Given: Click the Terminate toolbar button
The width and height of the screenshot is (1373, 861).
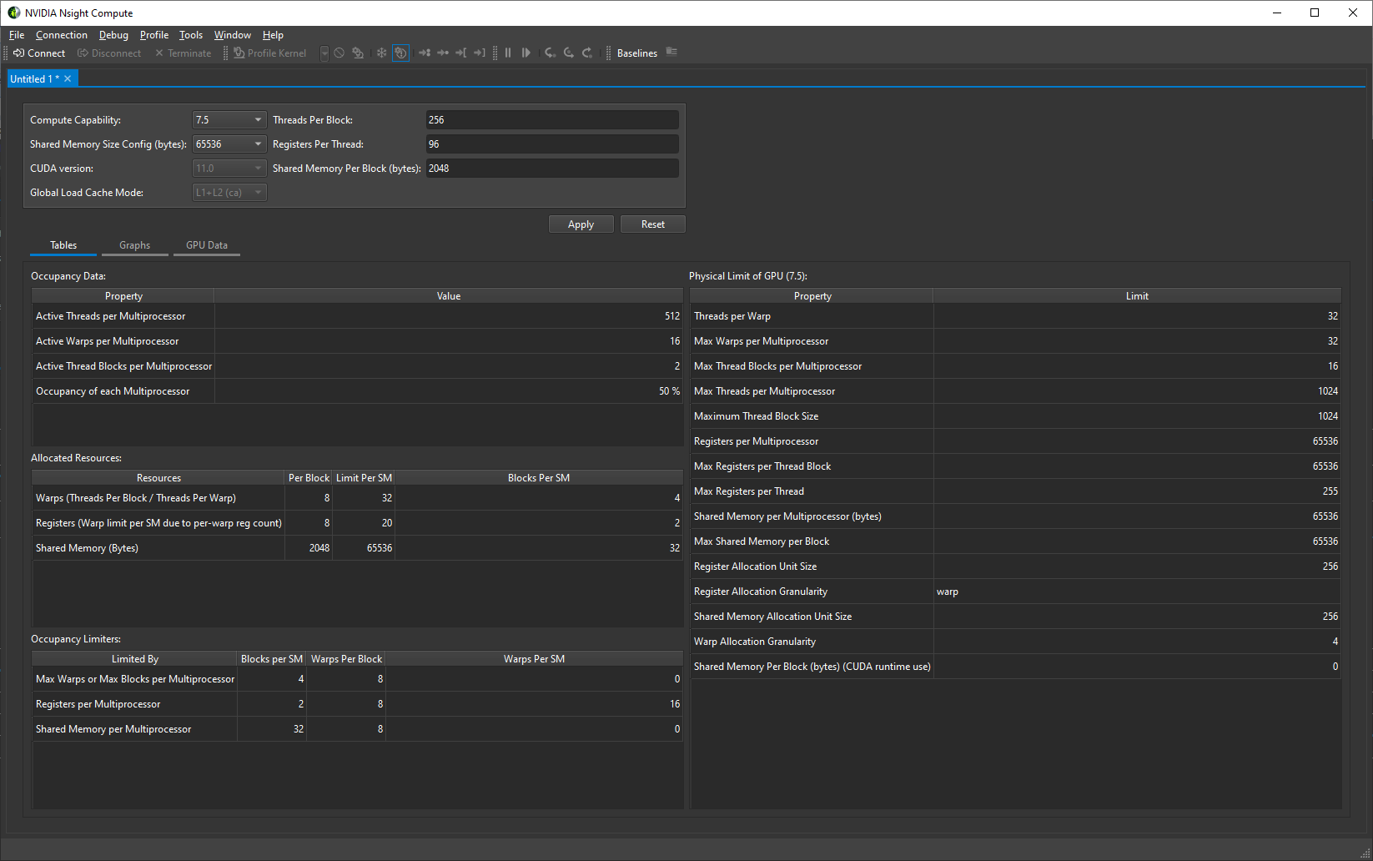Looking at the screenshot, I should click(183, 53).
